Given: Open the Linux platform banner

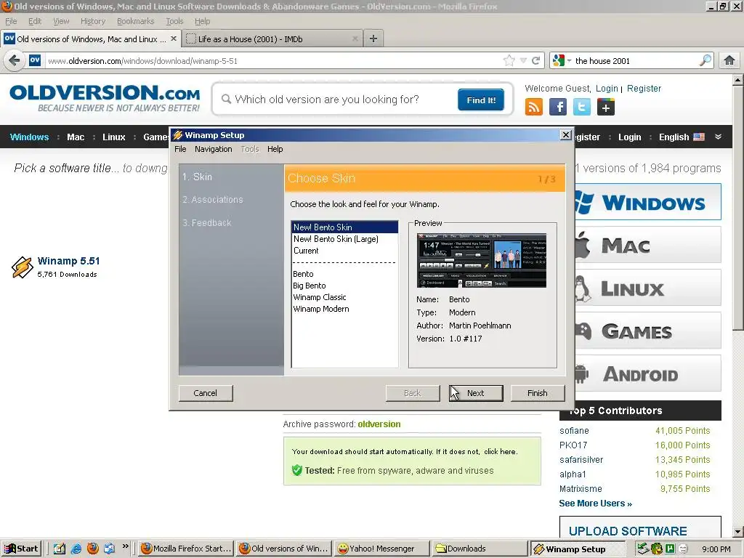Looking at the screenshot, I should coord(647,288).
